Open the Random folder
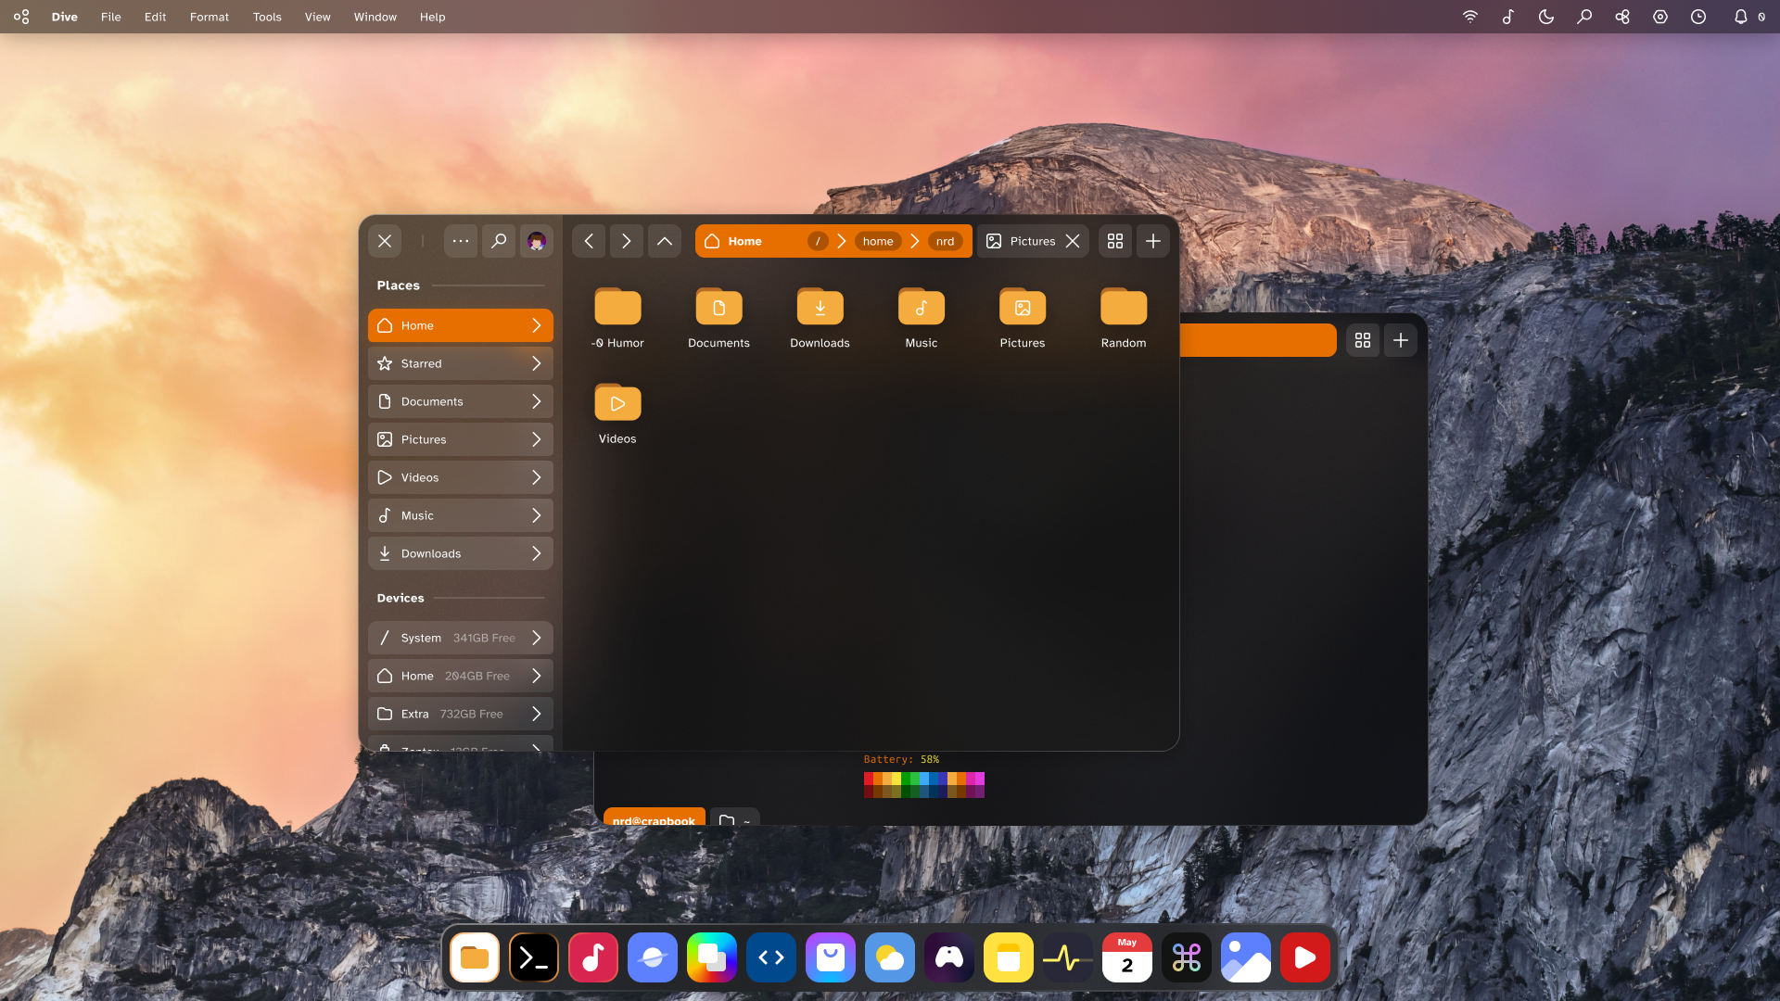This screenshot has width=1780, height=1001. pyautogui.click(x=1123, y=319)
